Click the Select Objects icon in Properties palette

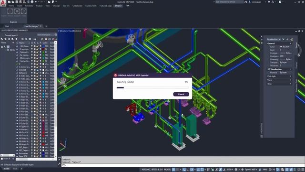click(x=287, y=39)
